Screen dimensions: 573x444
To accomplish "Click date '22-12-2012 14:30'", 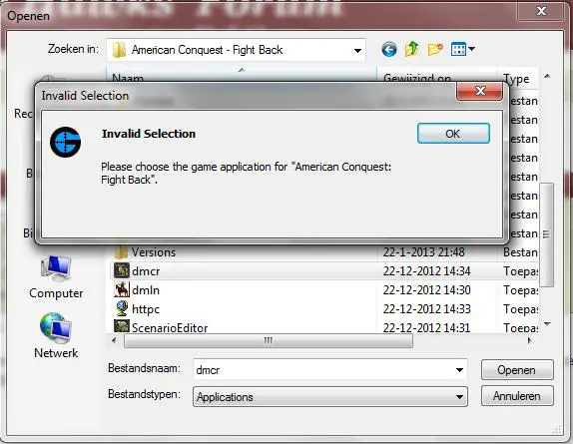I will (426, 290).
